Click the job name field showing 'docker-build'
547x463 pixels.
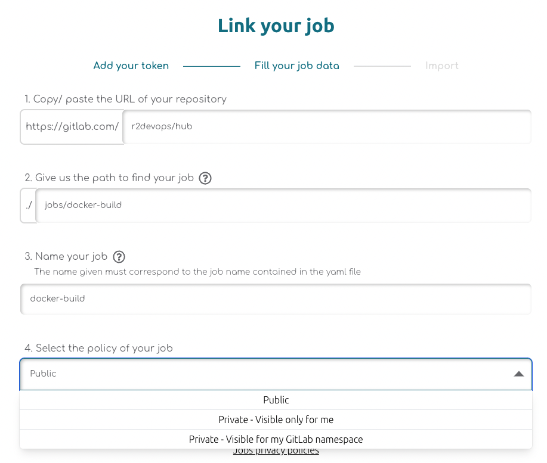tap(276, 299)
